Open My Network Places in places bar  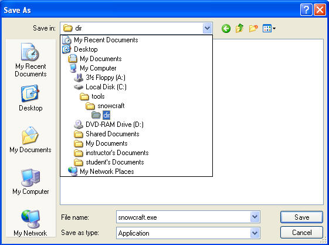click(30, 223)
